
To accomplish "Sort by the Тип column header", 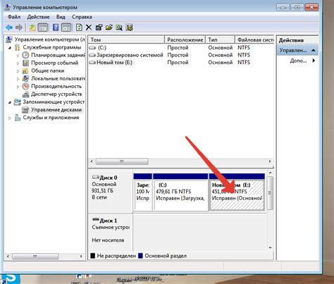I will coord(220,39).
